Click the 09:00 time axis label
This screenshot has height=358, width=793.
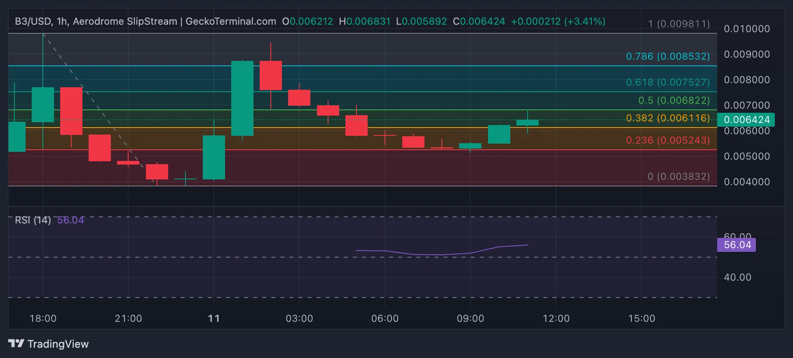coord(470,318)
